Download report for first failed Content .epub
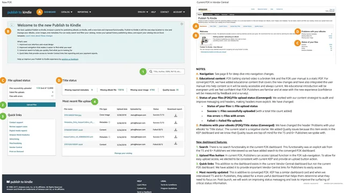The height and width of the screenshot is (193, 344). [176, 130]
